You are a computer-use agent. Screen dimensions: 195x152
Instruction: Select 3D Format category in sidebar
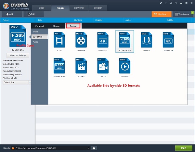(x=40, y=37)
